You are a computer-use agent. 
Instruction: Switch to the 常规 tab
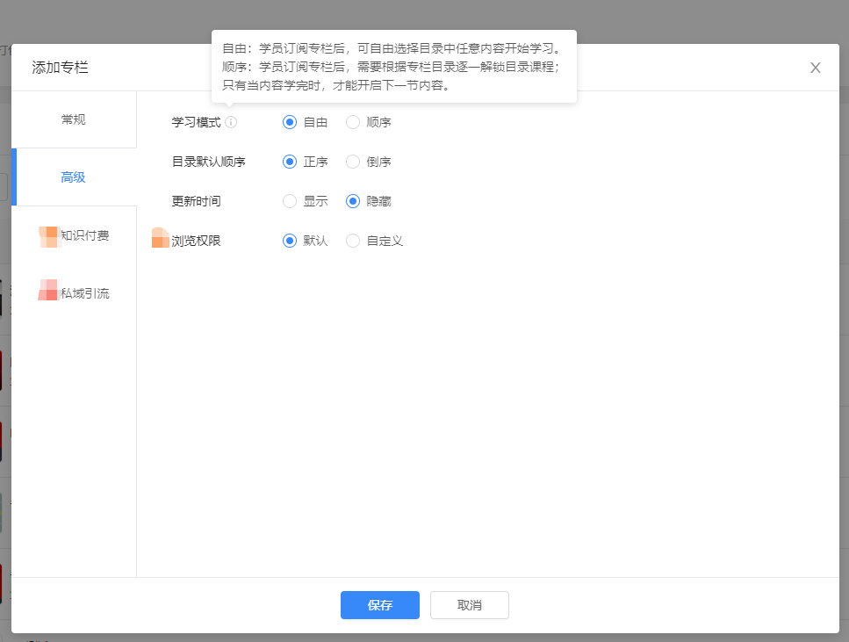[74, 119]
